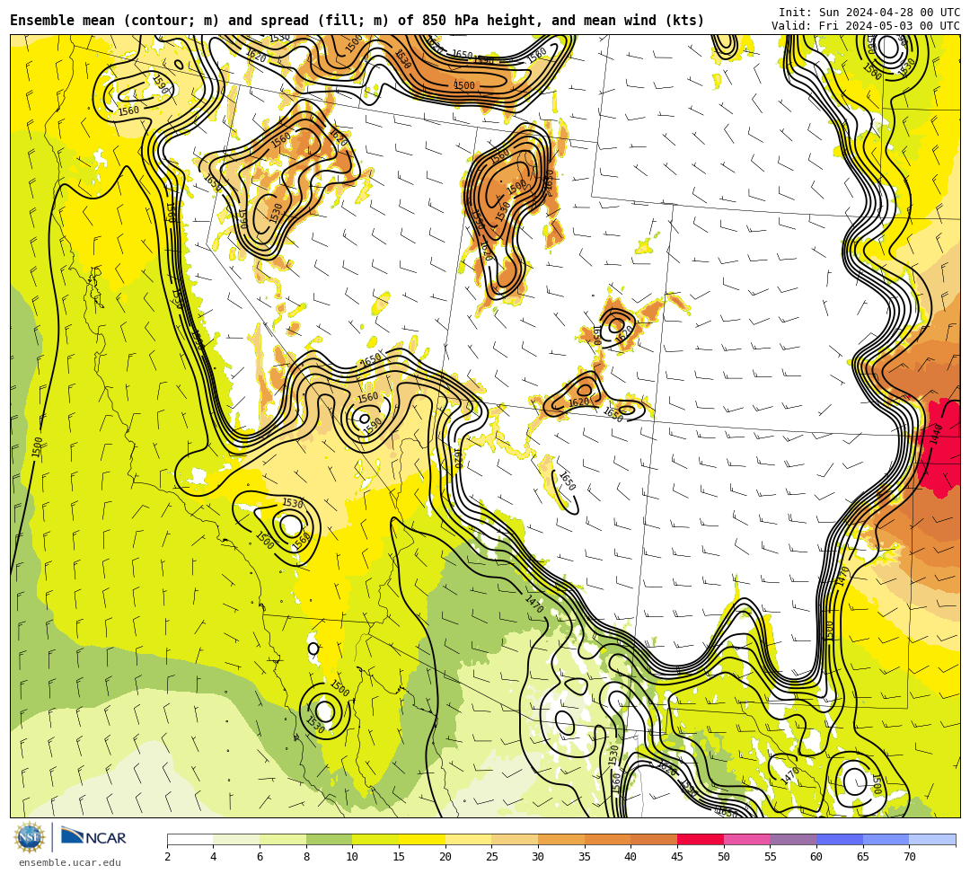
Task: Click the pink 50–55 colorbar segment
Action: (746, 839)
